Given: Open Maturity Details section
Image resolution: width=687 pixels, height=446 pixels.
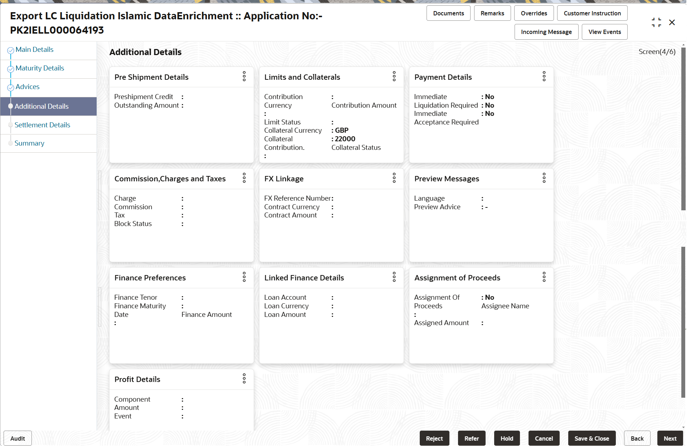Looking at the screenshot, I should tap(40, 68).
